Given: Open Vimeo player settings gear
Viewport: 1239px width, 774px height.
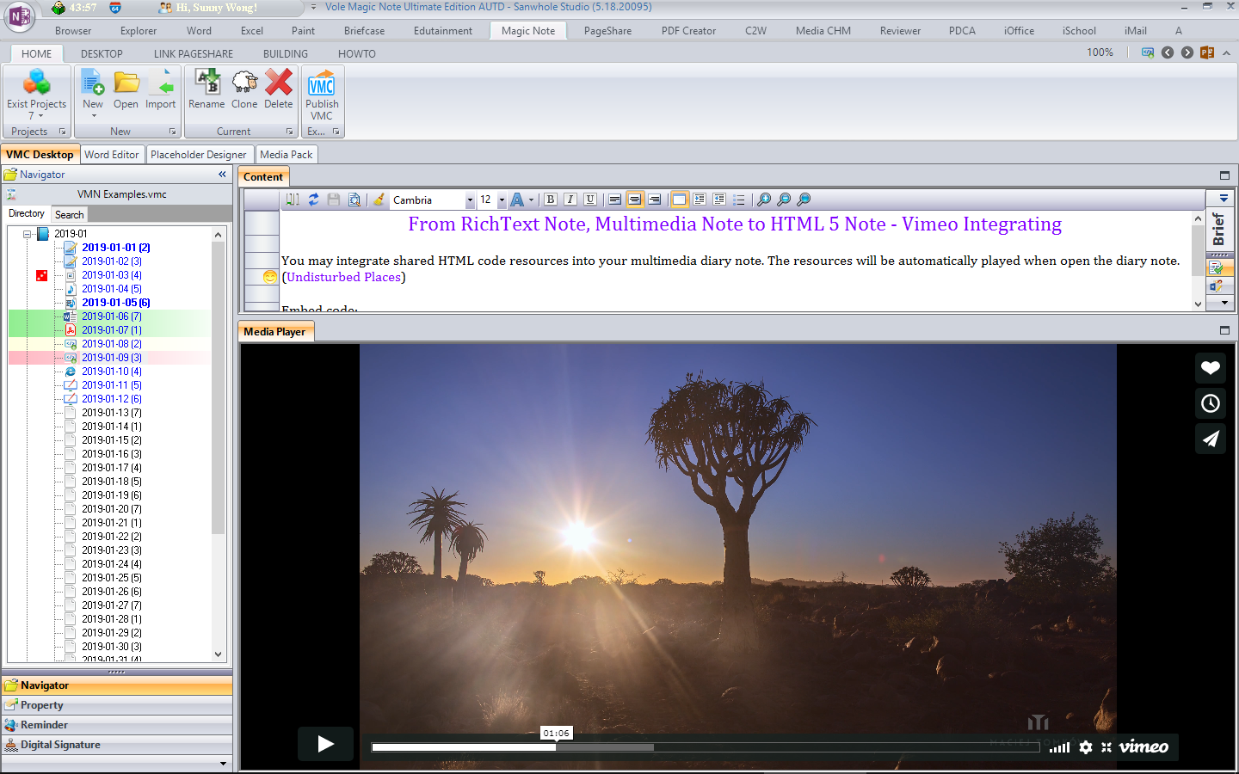Looking at the screenshot, I should (1086, 747).
